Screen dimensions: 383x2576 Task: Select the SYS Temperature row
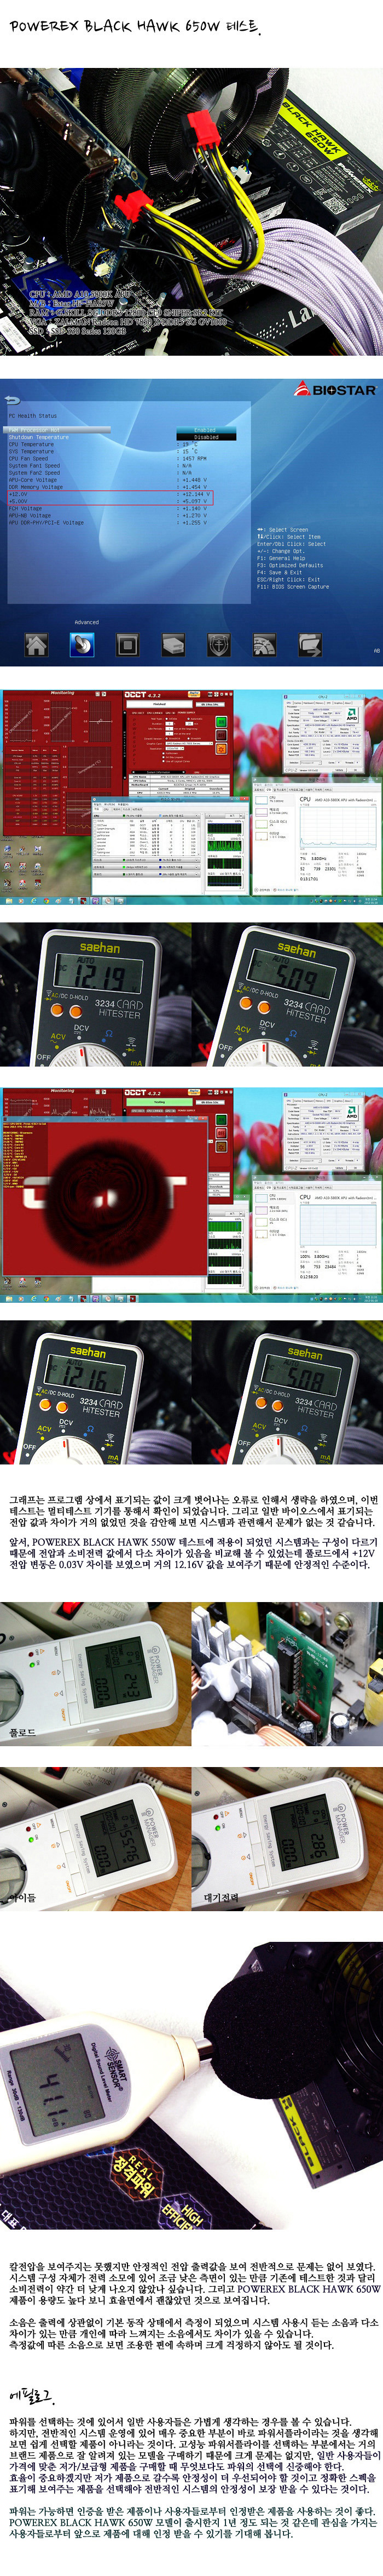[x=121, y=451]
